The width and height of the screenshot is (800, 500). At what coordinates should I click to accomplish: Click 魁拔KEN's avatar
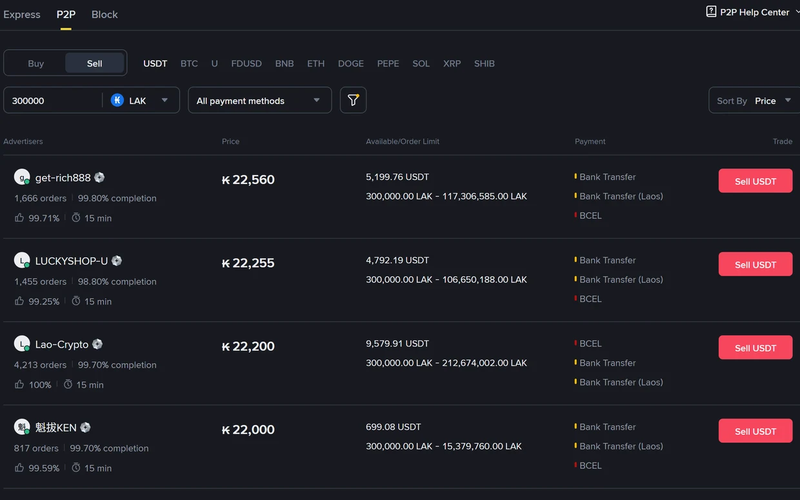click(22, 427)
